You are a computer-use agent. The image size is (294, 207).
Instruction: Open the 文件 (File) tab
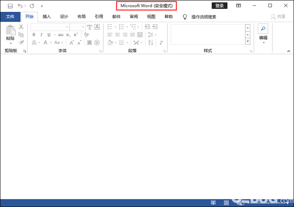(10, 17)
